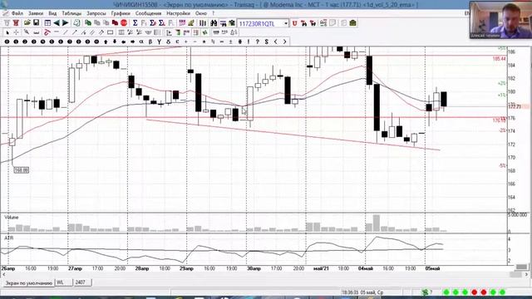This screenshot has width=532, height=299.
Task: Click the Volume indicator label
Action: [x=12, y=218]
